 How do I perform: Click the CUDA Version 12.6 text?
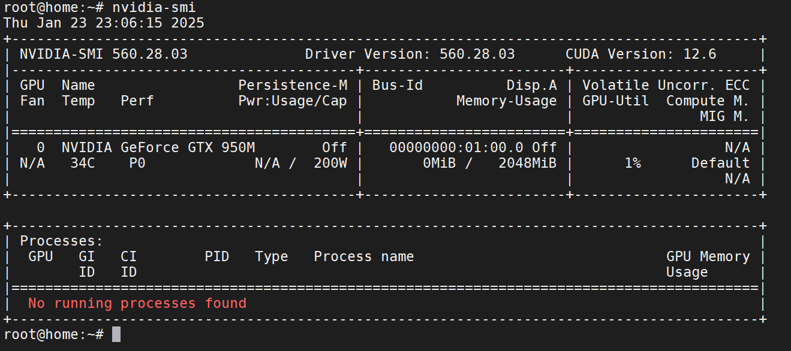click(640, 54)
